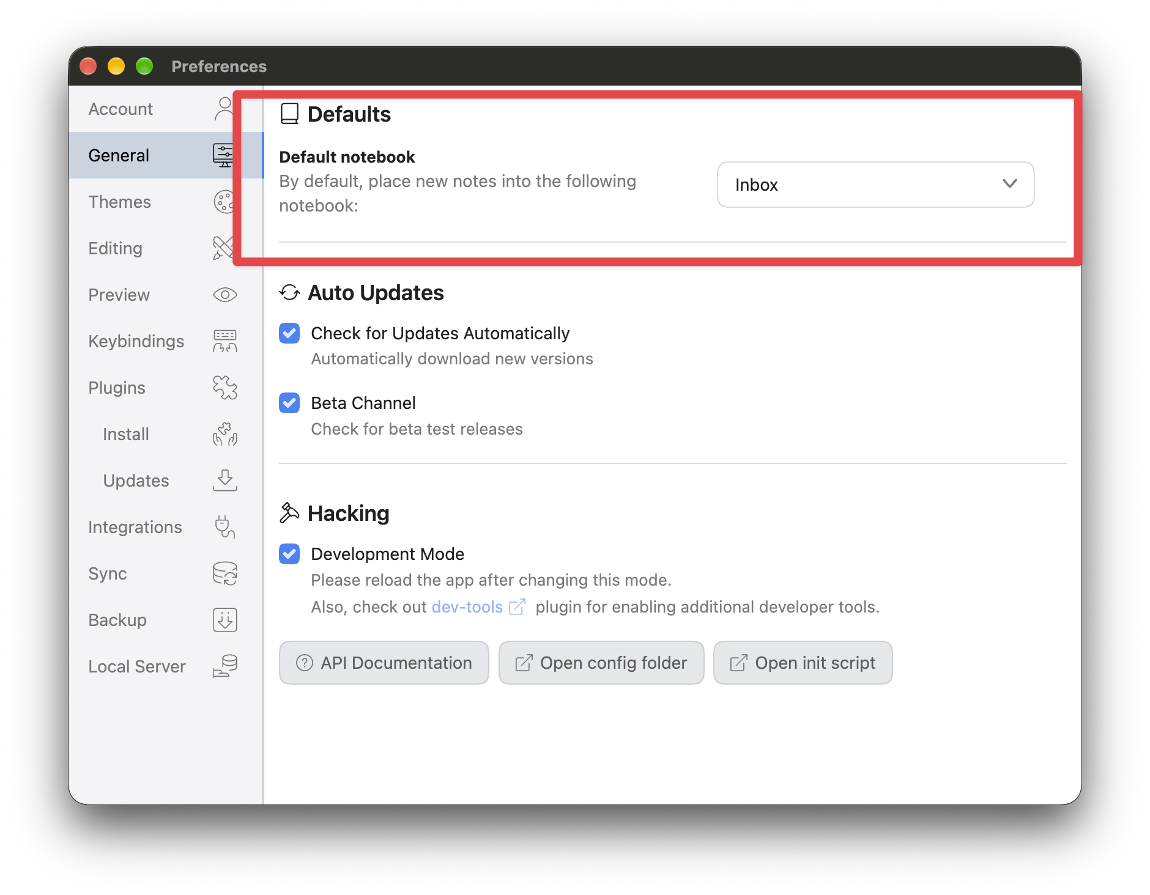The image size is (1150, 895).
Task: Click the Local Server icon
Action: (x=225, y=666)
